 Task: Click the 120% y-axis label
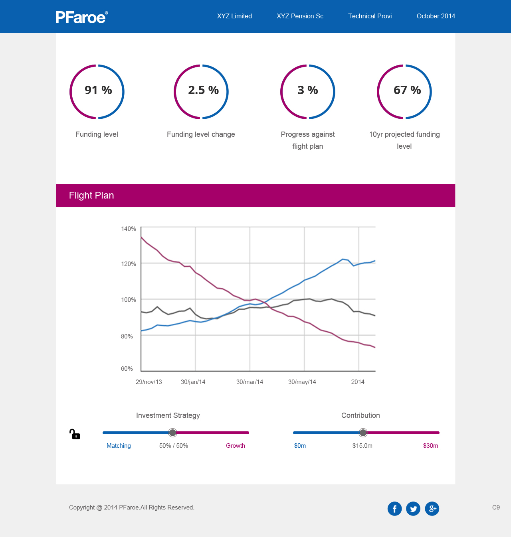129,264
